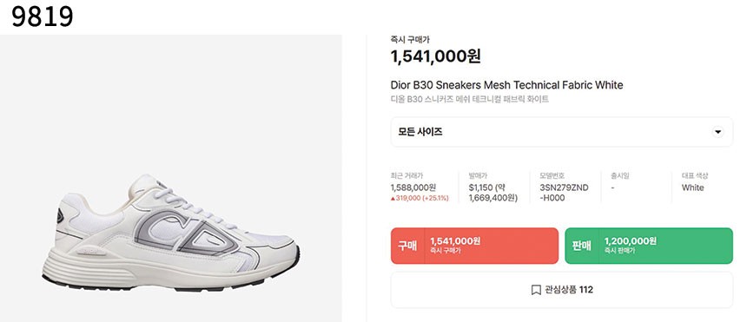Click the heel emblem on the sneaker
This screenshot has height=322, width=747.
click(x=60, y=216)
